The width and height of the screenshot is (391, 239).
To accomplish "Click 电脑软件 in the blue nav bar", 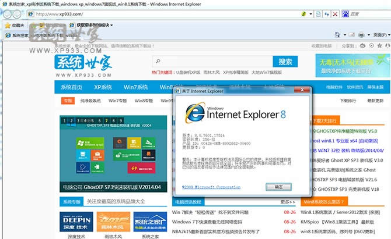I will click(334, 87).
